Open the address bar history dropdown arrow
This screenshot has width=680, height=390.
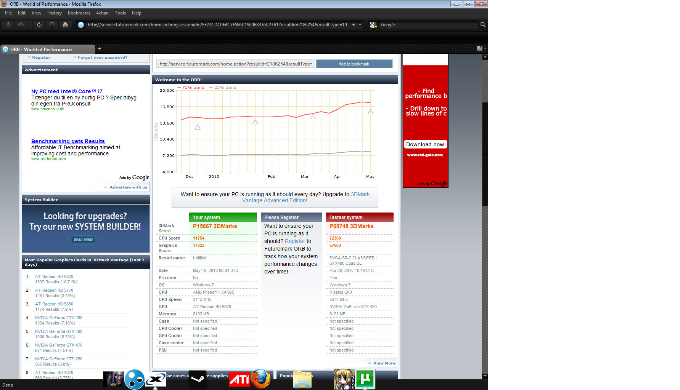coord(360,25)
